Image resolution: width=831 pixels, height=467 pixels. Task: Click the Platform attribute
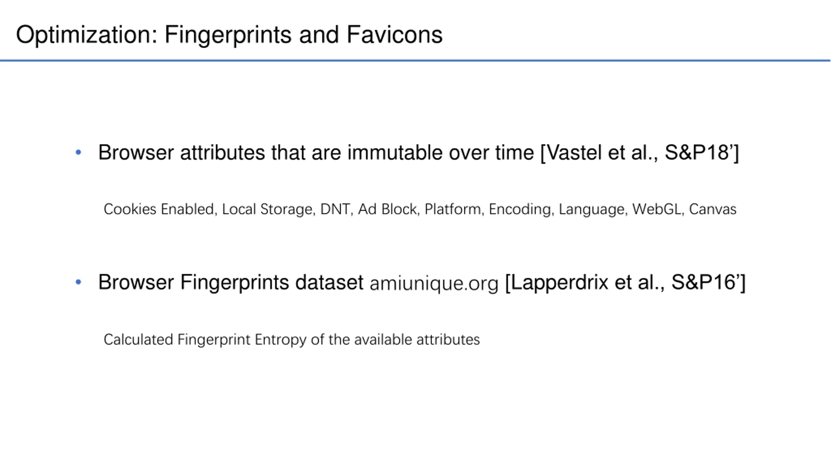[x=453, y=209]
